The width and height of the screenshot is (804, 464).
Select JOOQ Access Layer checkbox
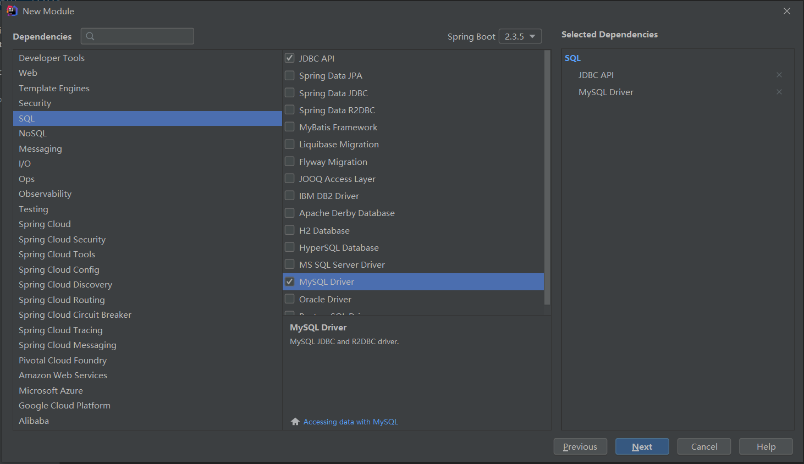(x=289, y=178)
